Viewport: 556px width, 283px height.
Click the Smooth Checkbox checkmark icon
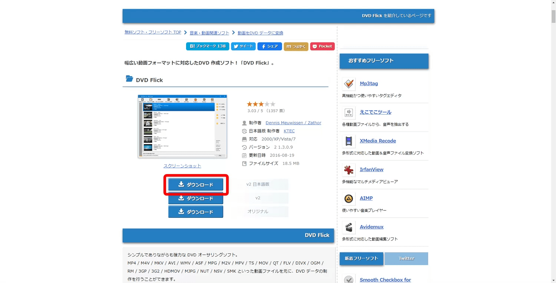[348, 280]
